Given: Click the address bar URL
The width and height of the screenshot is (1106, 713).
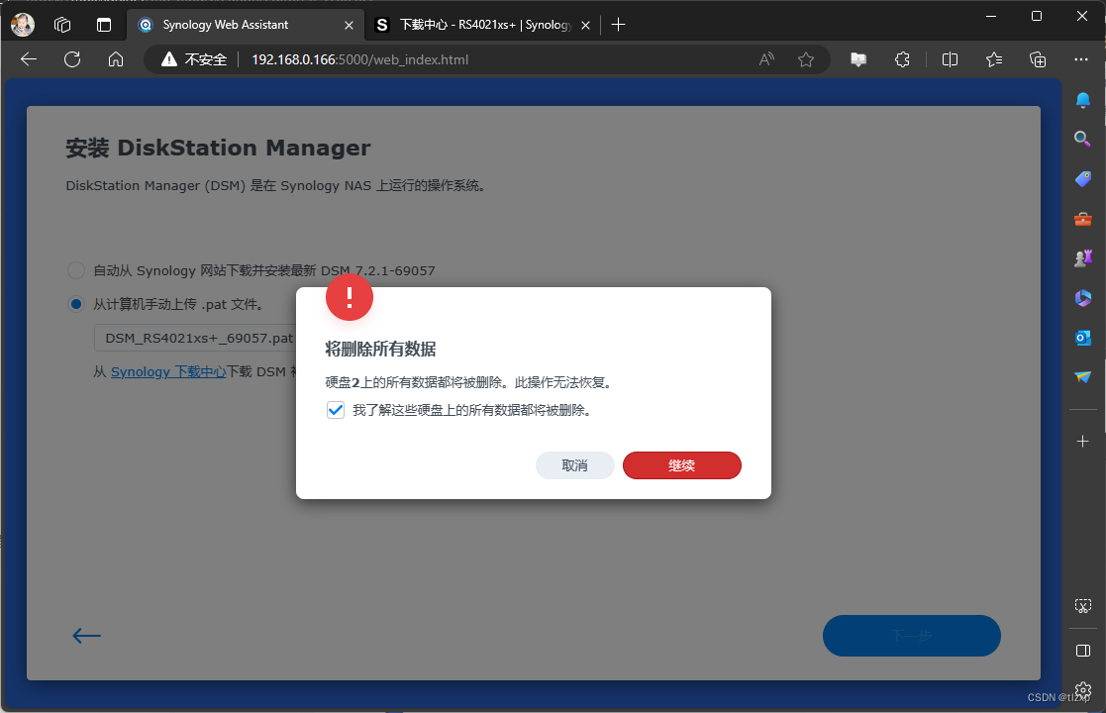Looking at the screenshot, I should coord(359,60).
